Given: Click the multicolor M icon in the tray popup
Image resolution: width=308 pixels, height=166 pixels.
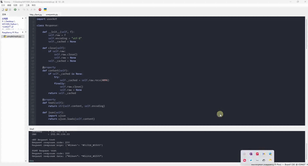Looking at the screenshot, I should tap(264, 154).
